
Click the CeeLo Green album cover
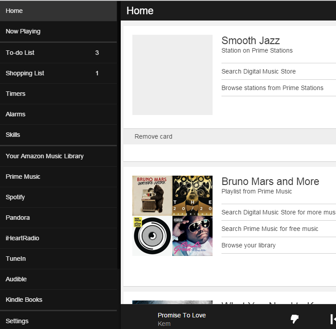pos(193,236)
